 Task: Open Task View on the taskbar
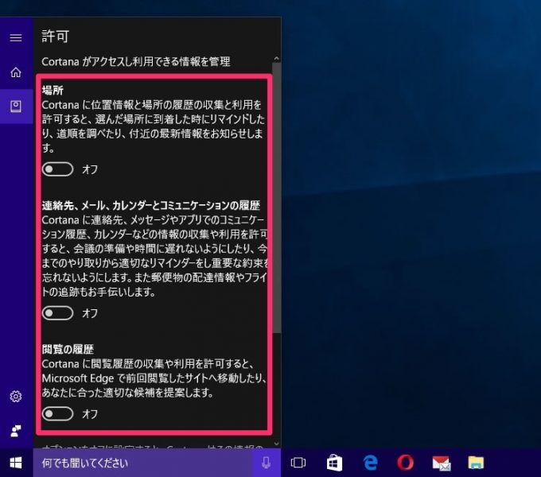tap(298, 463)
